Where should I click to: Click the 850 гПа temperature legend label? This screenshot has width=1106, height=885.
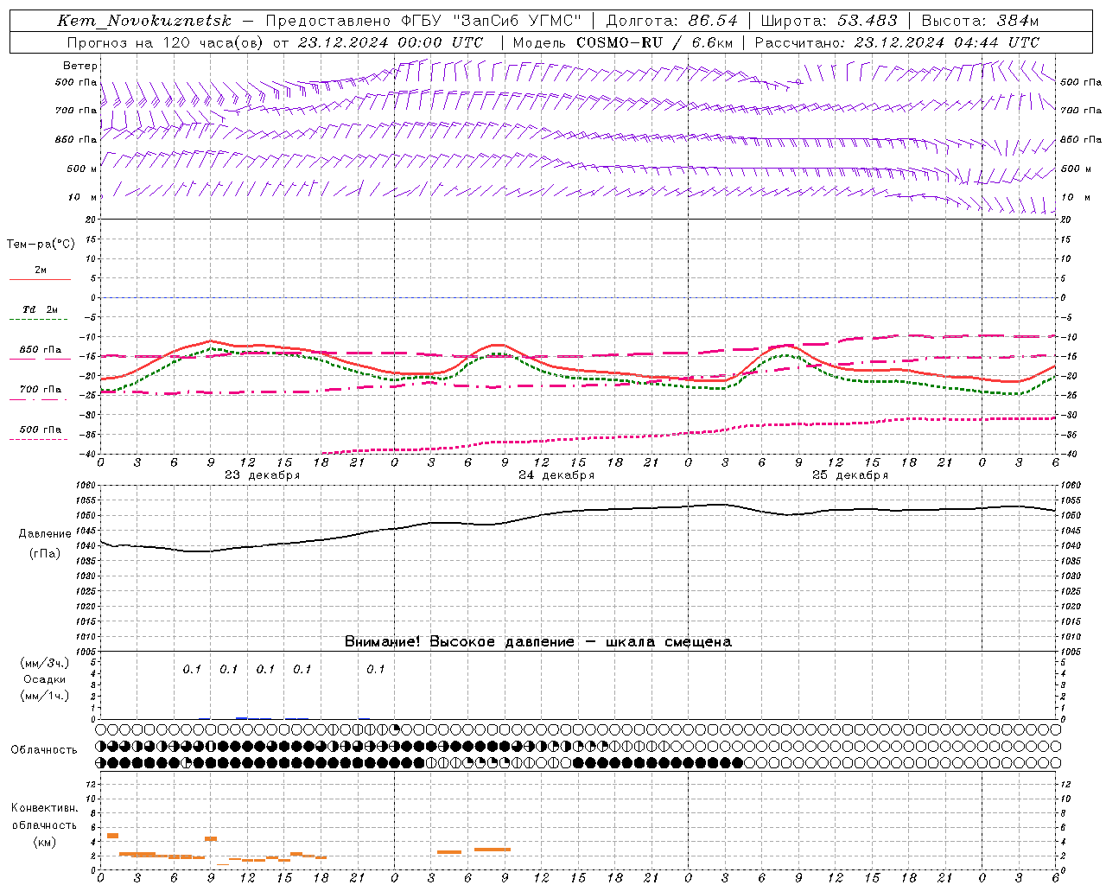tap(40, 350)
